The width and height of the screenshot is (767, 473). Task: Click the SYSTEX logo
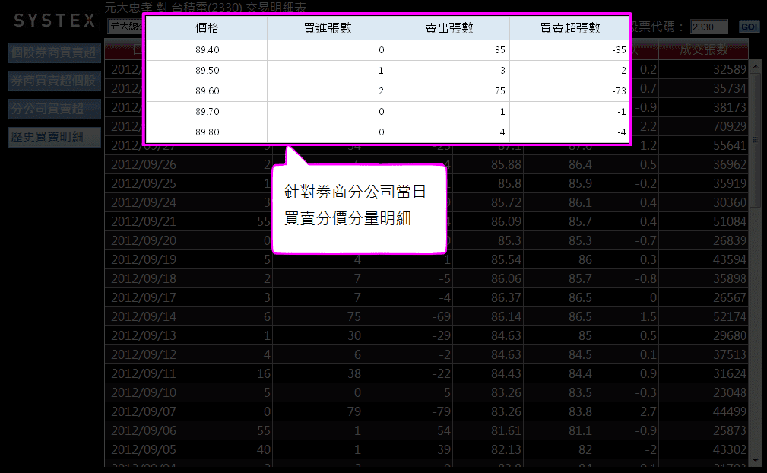click(x=54, y=21)
